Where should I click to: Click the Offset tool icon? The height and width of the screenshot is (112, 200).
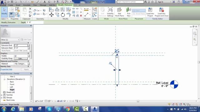(x=57, y=10)
